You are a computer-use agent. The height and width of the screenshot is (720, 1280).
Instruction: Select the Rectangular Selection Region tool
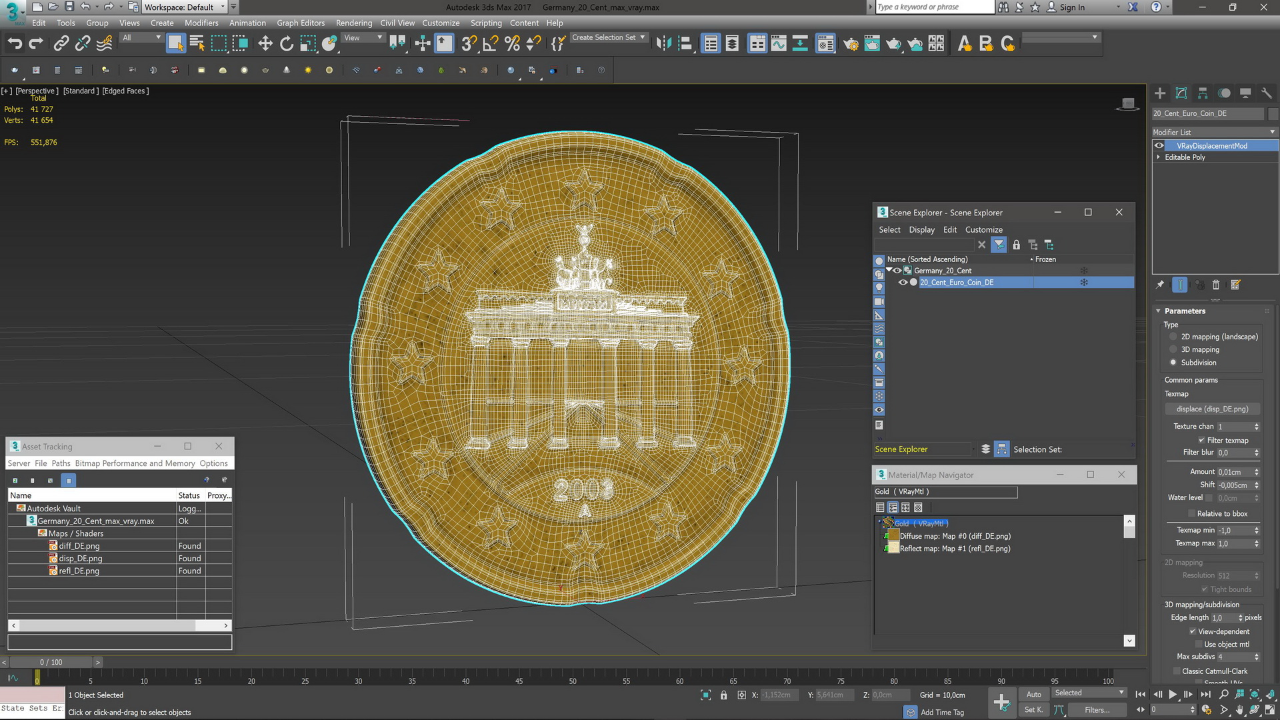pyautogui.click(x=219, y=44)
